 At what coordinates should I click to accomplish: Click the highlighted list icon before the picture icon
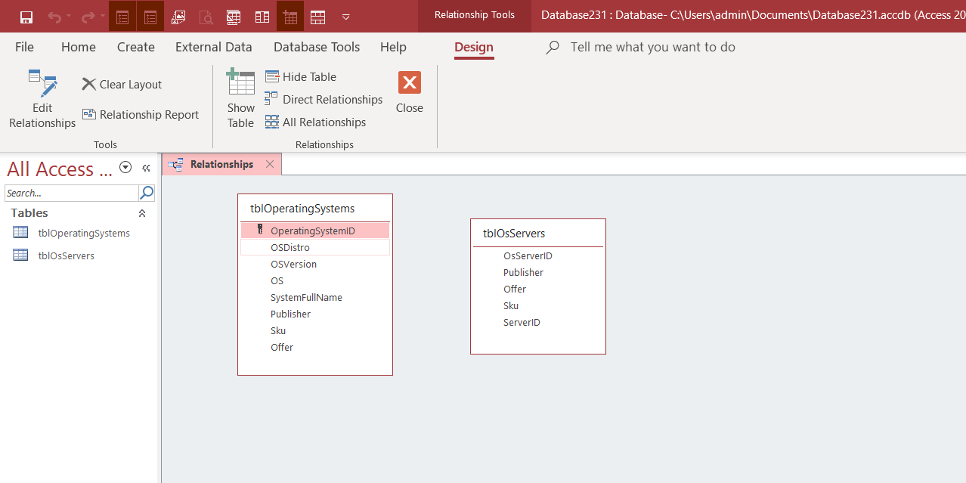(150, 17)
